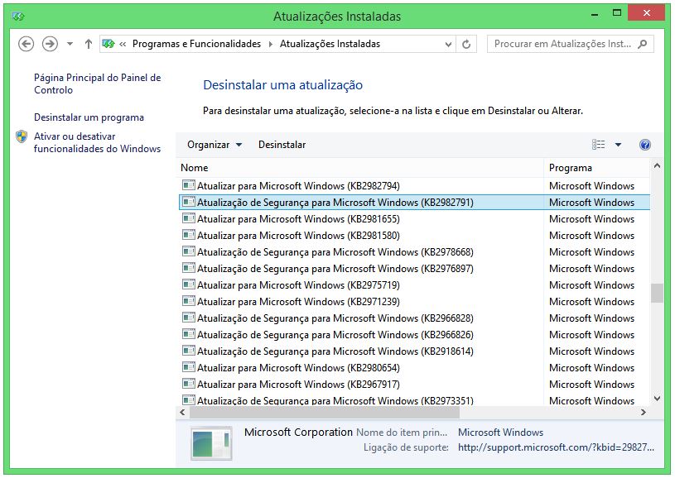Open more view options dropdown arrow
This screenshot has height=478, width=675.
[x=618, y=145]
